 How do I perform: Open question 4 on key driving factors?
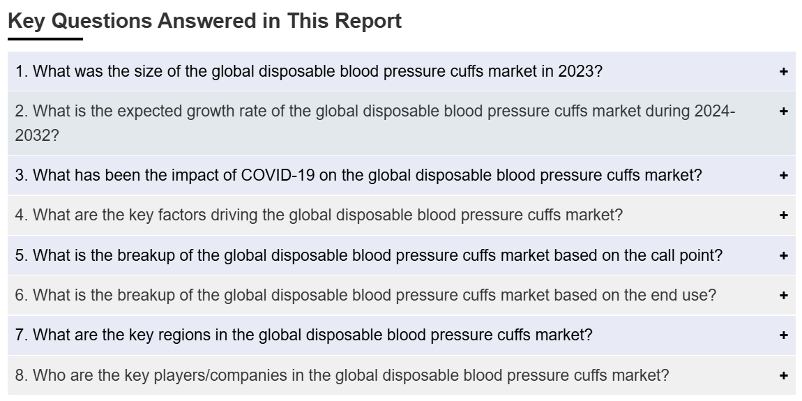coord(319,215)
